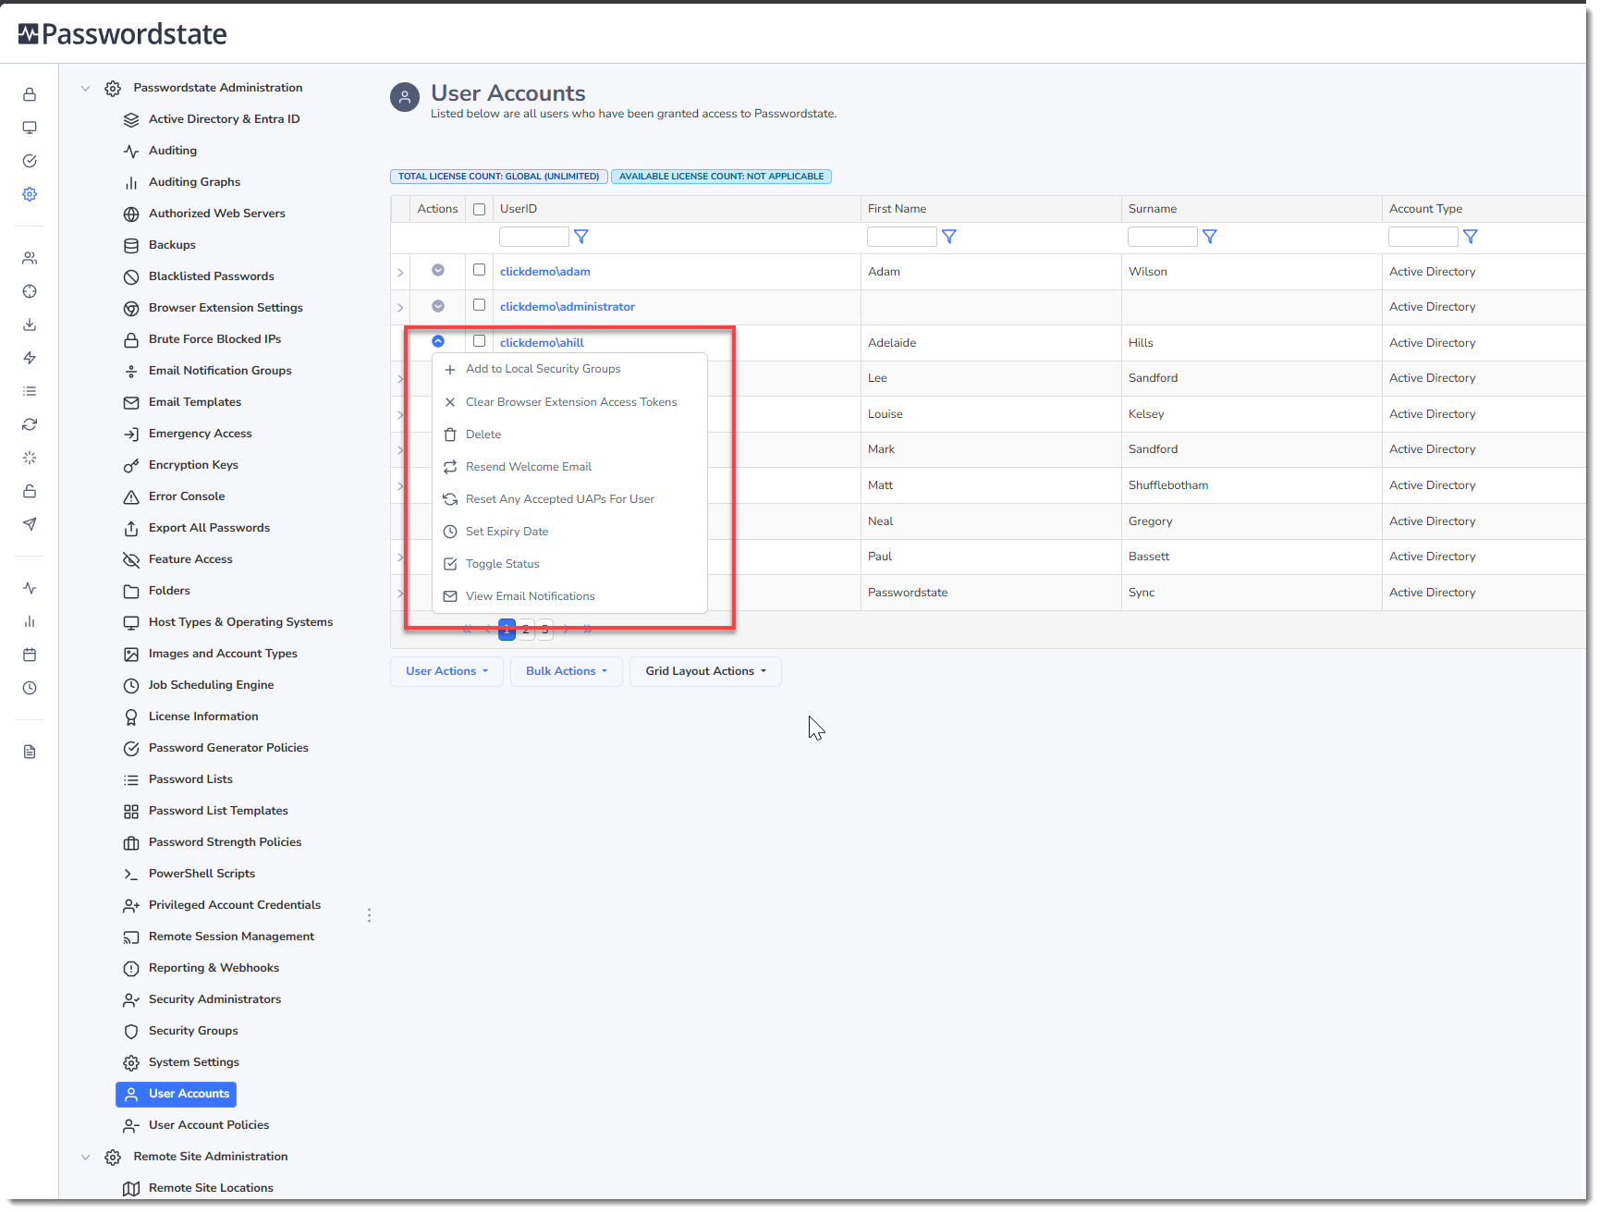Click the First Name column filter funnel icon
The width and height of the screenshot is (1600, 1213).
[x=949, y=237]
